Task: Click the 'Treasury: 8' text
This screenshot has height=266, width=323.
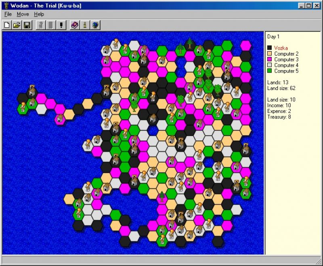Action: [279, 117]
